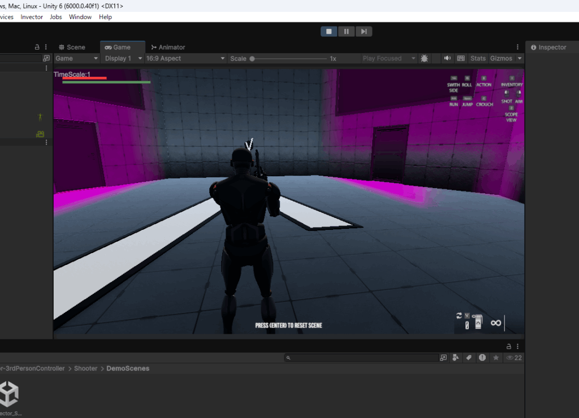Switch to the Animator tab
Image resolution: width=579 pixels, height=418 pixels.
tap(168, 47)
